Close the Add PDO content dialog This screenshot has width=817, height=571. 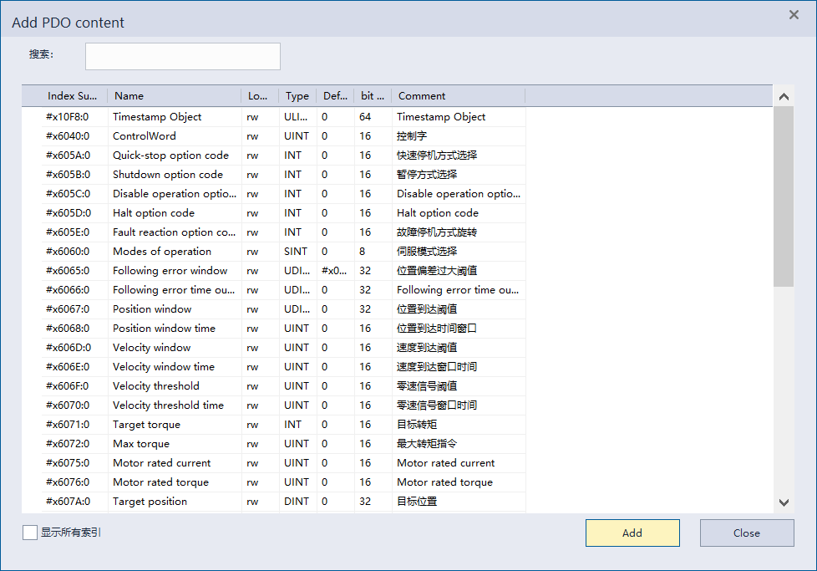pos(794,14)
